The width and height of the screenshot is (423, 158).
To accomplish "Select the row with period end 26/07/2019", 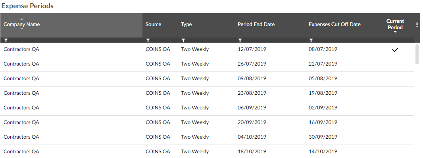I will (207, 64).
